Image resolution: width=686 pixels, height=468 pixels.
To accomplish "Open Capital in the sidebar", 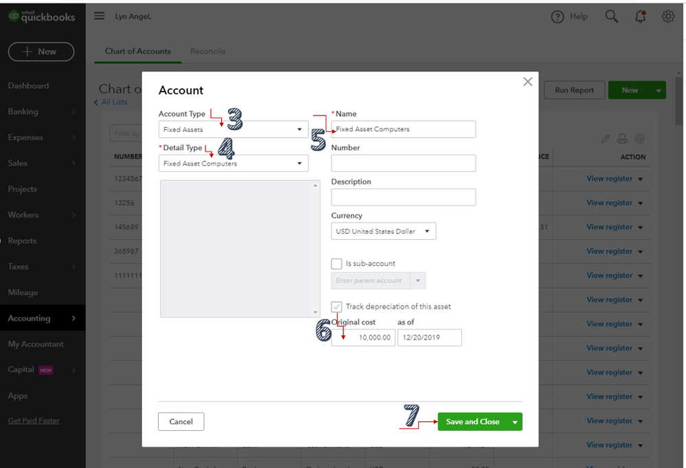I will pyautogui.click(x=43, y=370).
